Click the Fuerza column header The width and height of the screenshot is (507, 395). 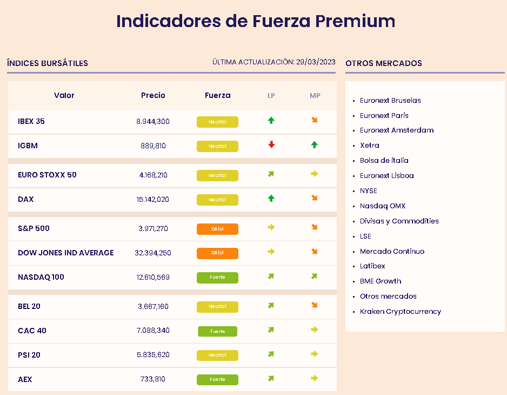pyautogui.click(x=217, y=95)
